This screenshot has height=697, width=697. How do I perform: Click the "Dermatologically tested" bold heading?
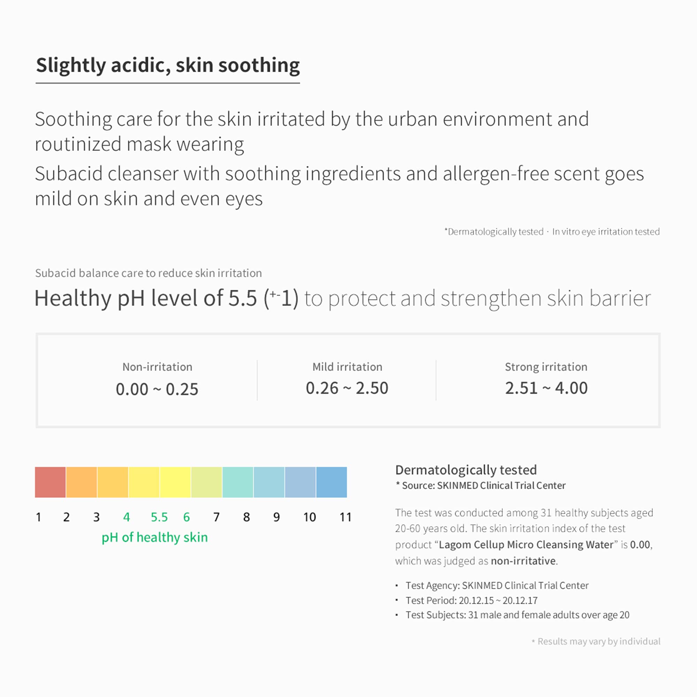tap(466, 470)
